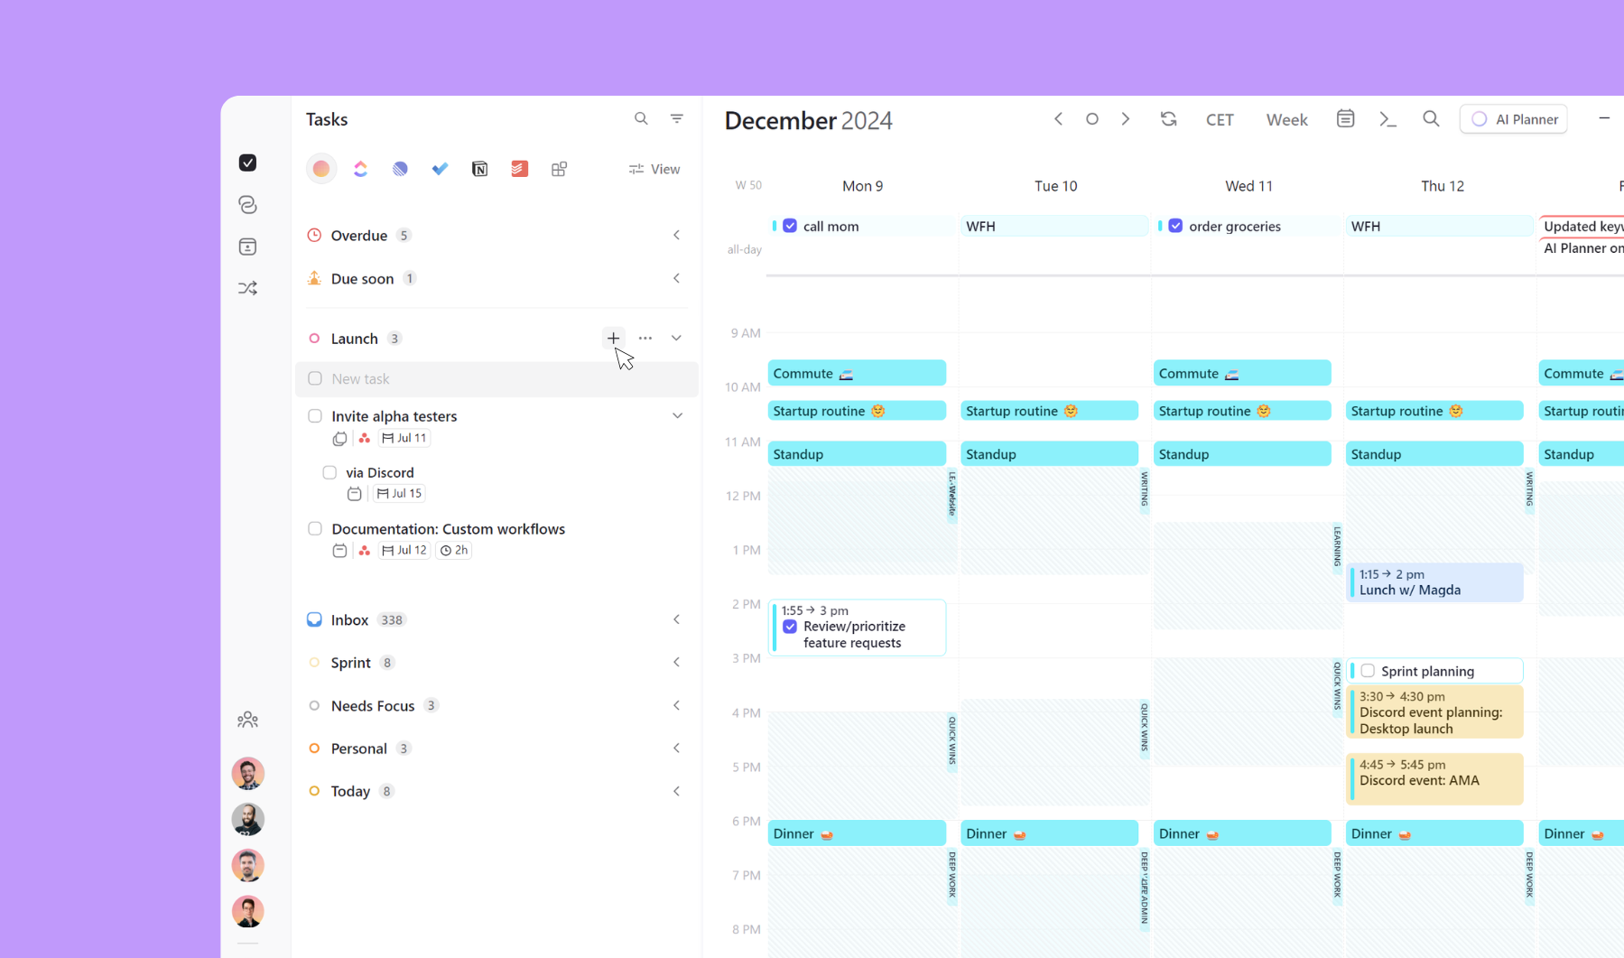Collapse Invite alpha testers subtasks

[x=677, y=415]
